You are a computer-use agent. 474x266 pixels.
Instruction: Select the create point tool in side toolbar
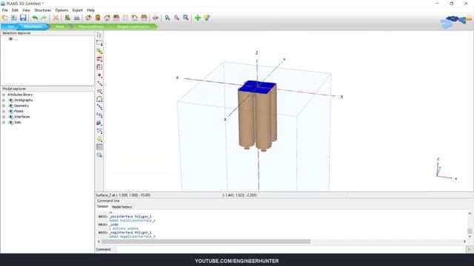coord(99,75)
